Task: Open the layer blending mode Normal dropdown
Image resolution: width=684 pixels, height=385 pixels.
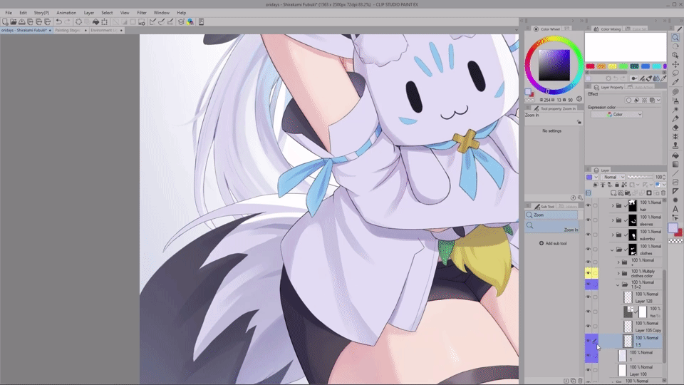Action: (613, 178)
